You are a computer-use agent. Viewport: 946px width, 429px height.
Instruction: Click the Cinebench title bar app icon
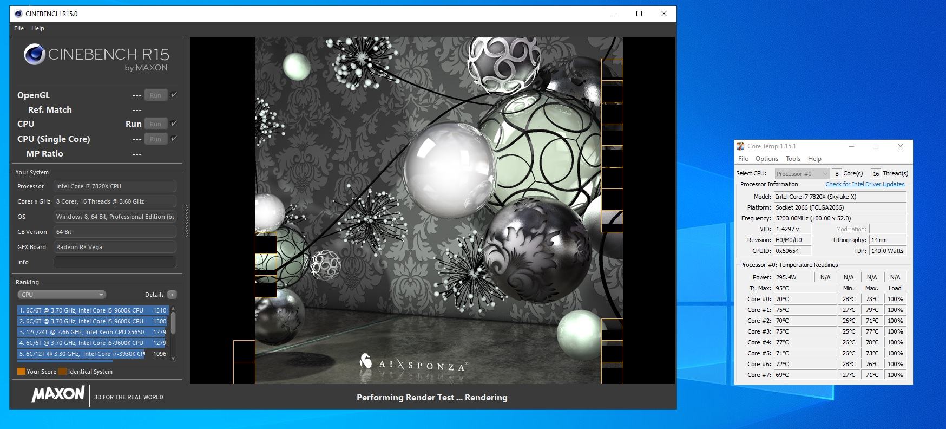coord(18,14)
